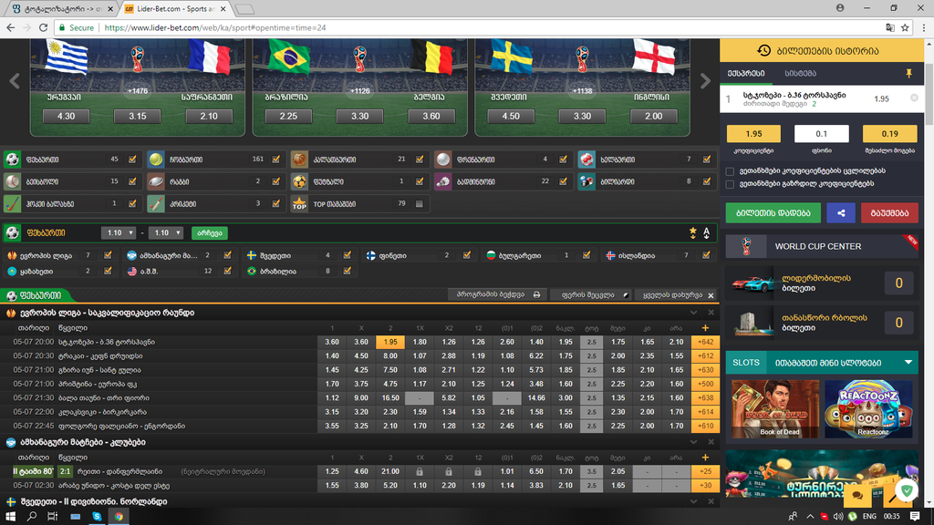The width and height of the screenshot is (934, 525).
Task: Click the cricket bat (კრიკეტი) icon
Action: (x=155, y=203)
